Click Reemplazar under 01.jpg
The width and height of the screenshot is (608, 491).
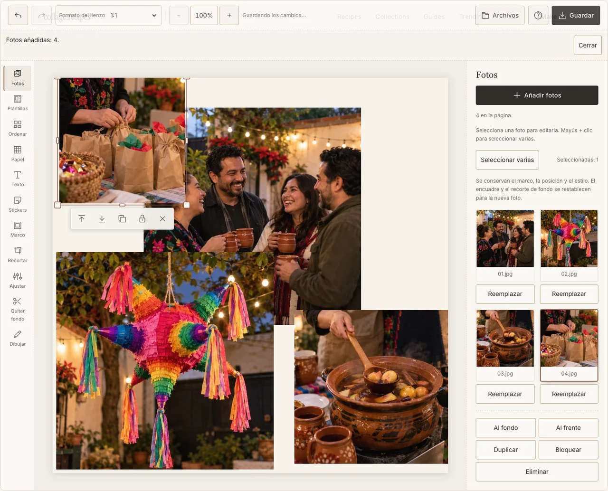[505, 294]
